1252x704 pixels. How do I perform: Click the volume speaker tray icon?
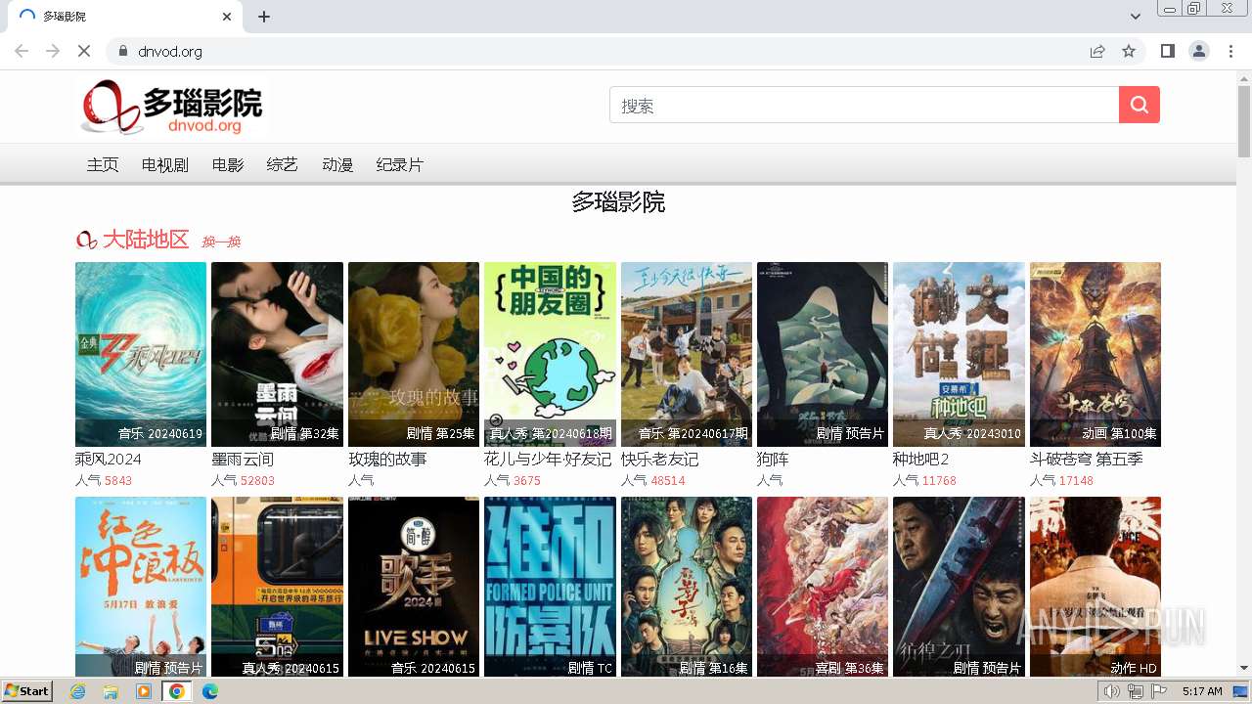(1112, 691)
